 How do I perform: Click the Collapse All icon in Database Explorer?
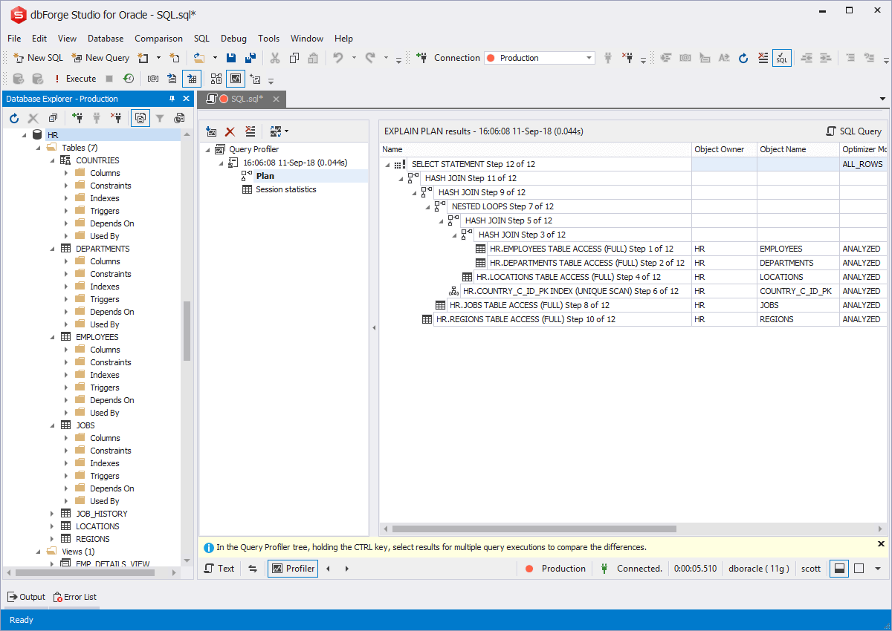[x=53, y=118]
